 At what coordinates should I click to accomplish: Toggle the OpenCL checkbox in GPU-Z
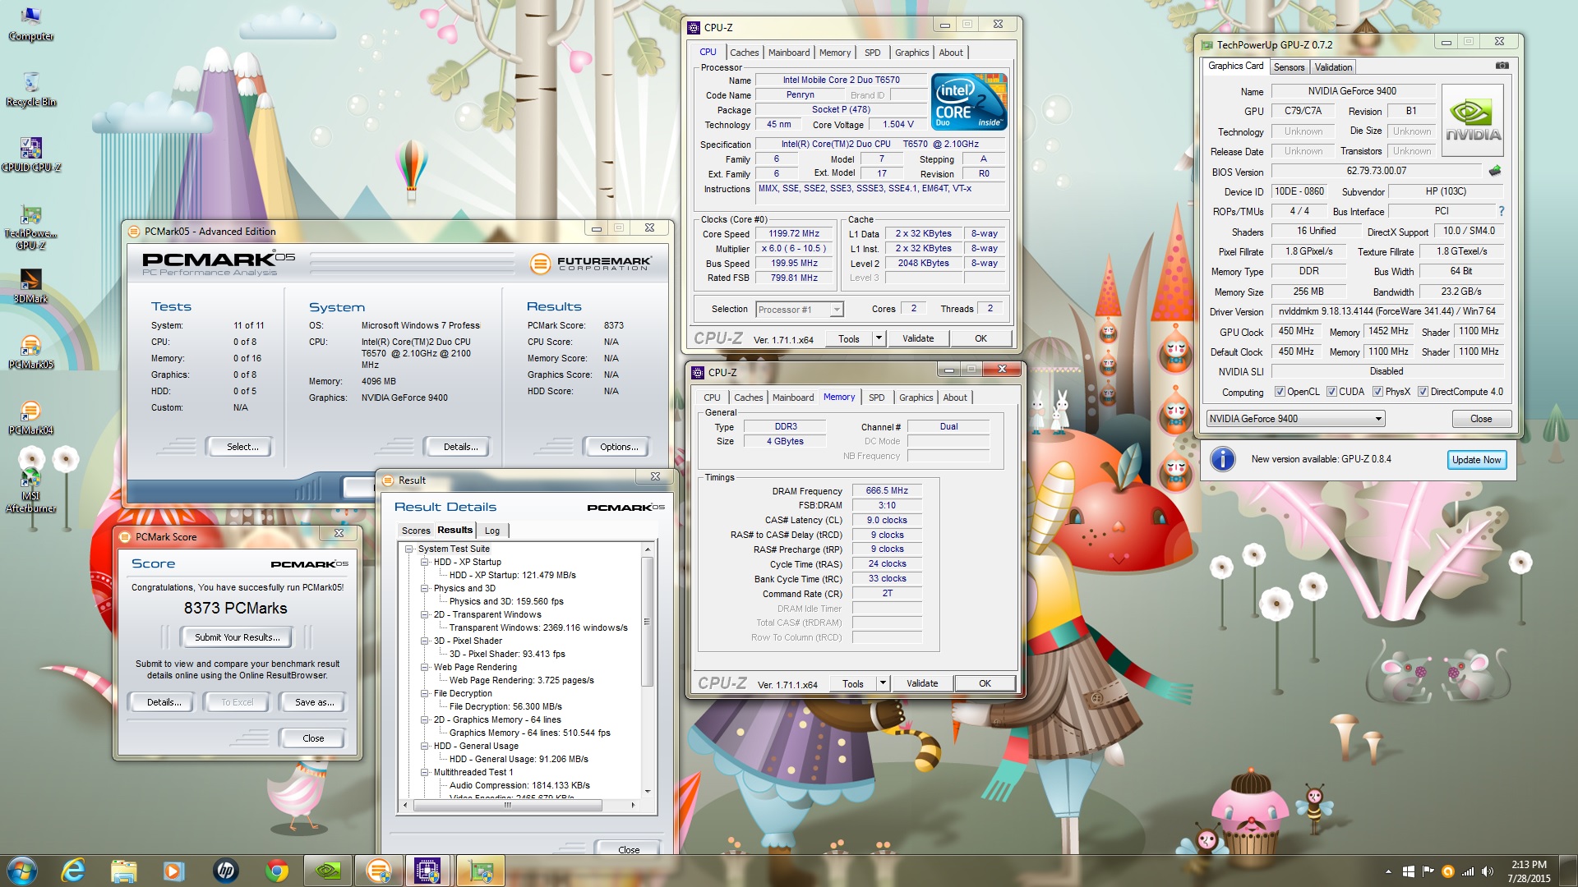coord(1279,392)
